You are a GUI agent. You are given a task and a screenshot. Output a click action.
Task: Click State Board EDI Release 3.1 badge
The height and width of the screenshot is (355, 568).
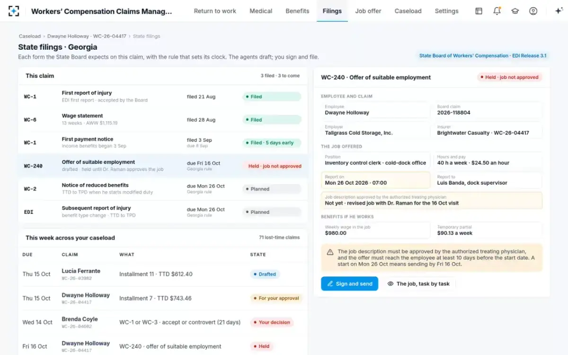[482, 55]
